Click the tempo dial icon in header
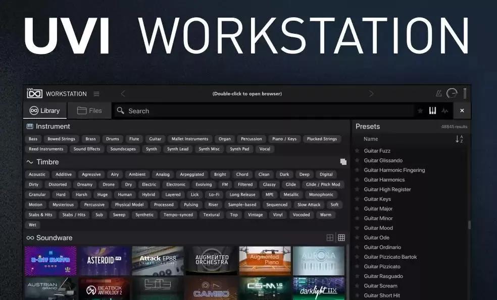Screen dimensions: 497x300 point(452,93)
